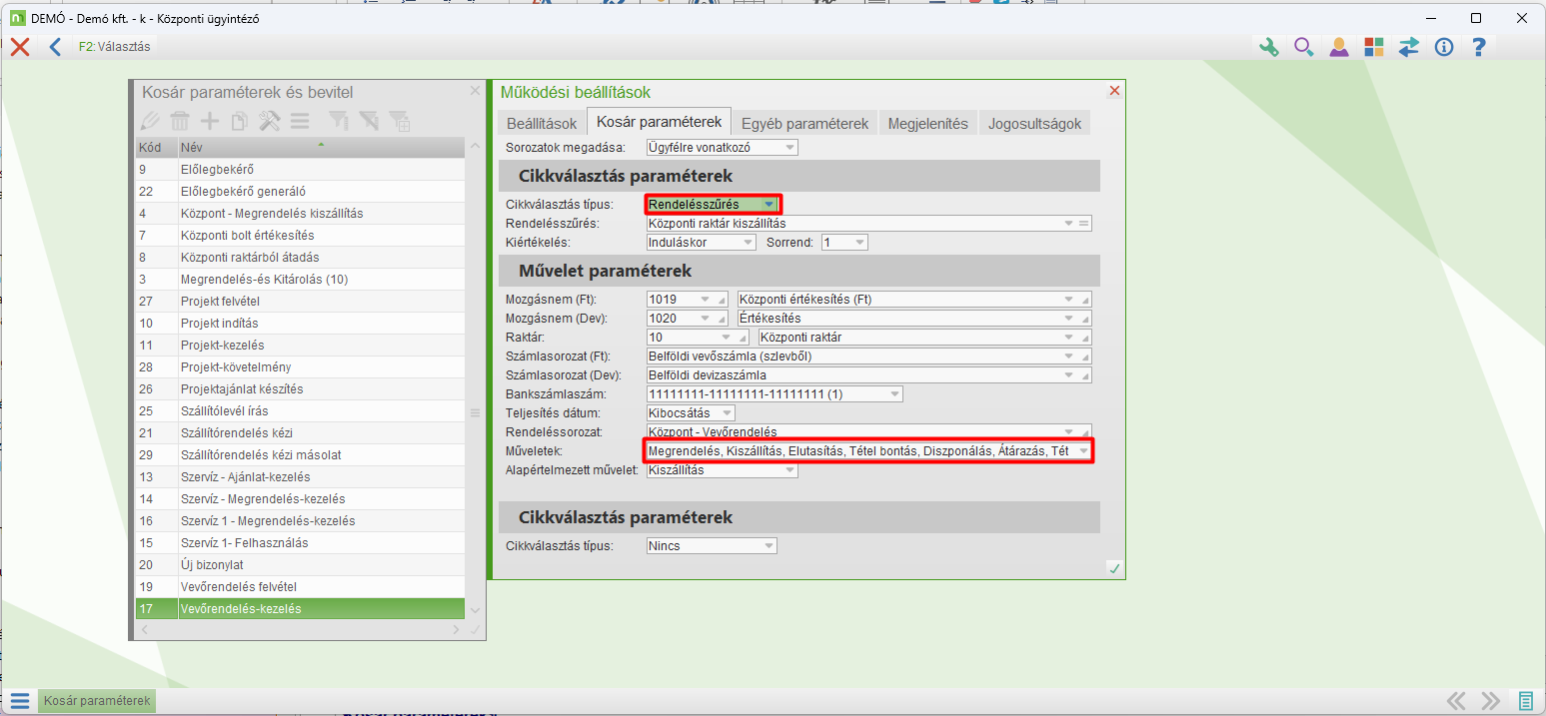The height and width of the screenshot is (716, 1546).
Task: Select the Szerviz - Ajánlat-kezelés row
Action: (300, 476)
